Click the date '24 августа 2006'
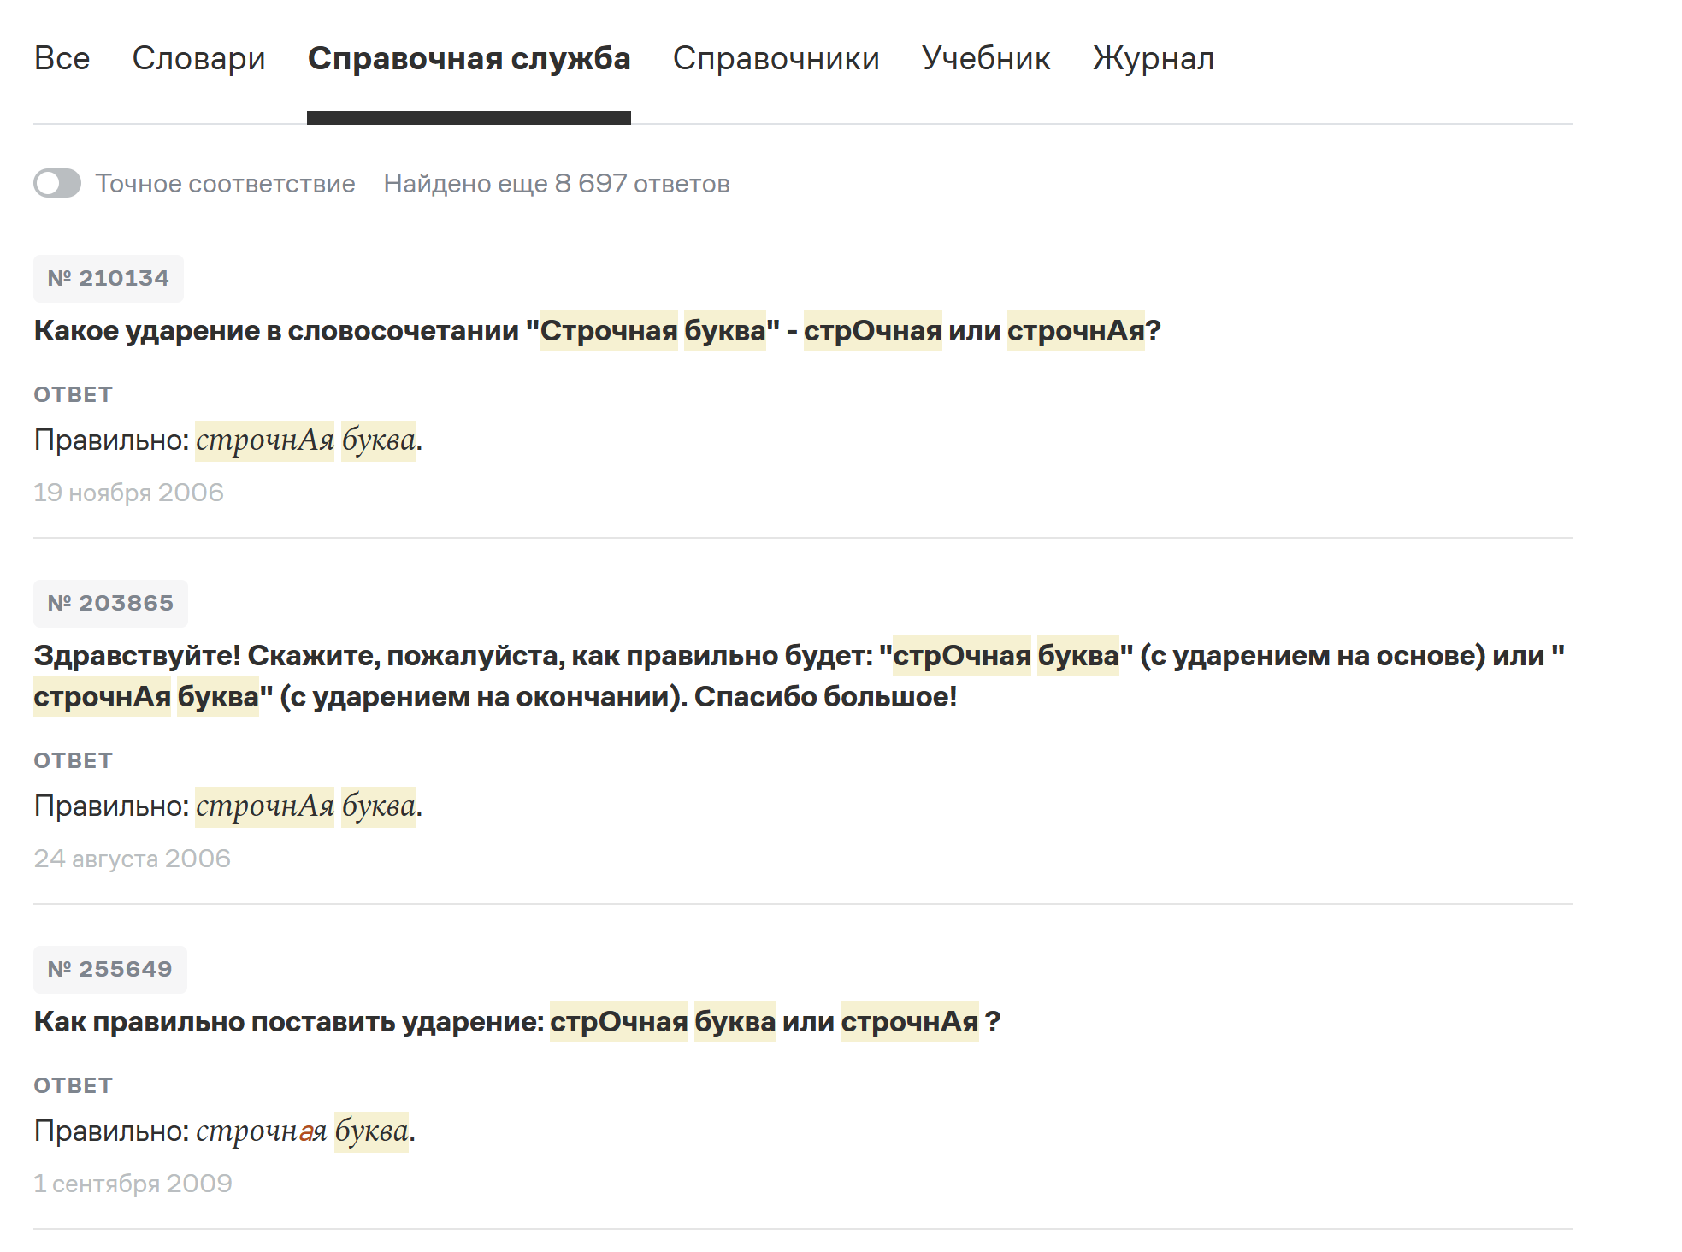Screen dimensions: 1682x1252 coord(132,859)
